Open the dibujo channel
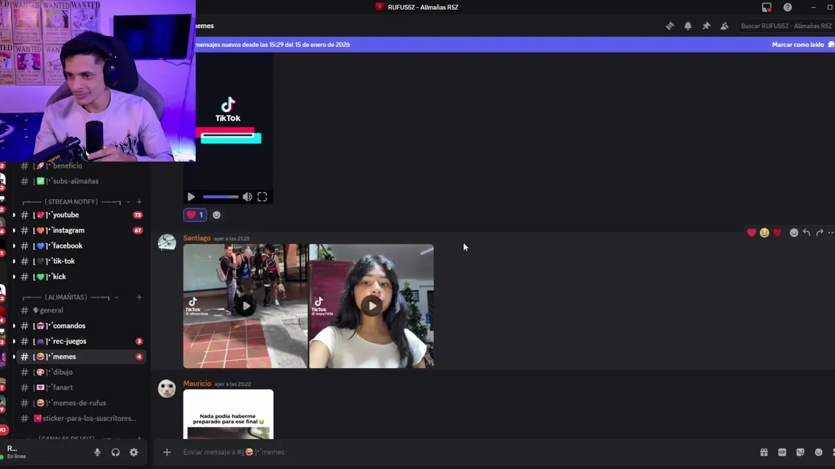Screen dimensions: 835x469 (81, 372)
